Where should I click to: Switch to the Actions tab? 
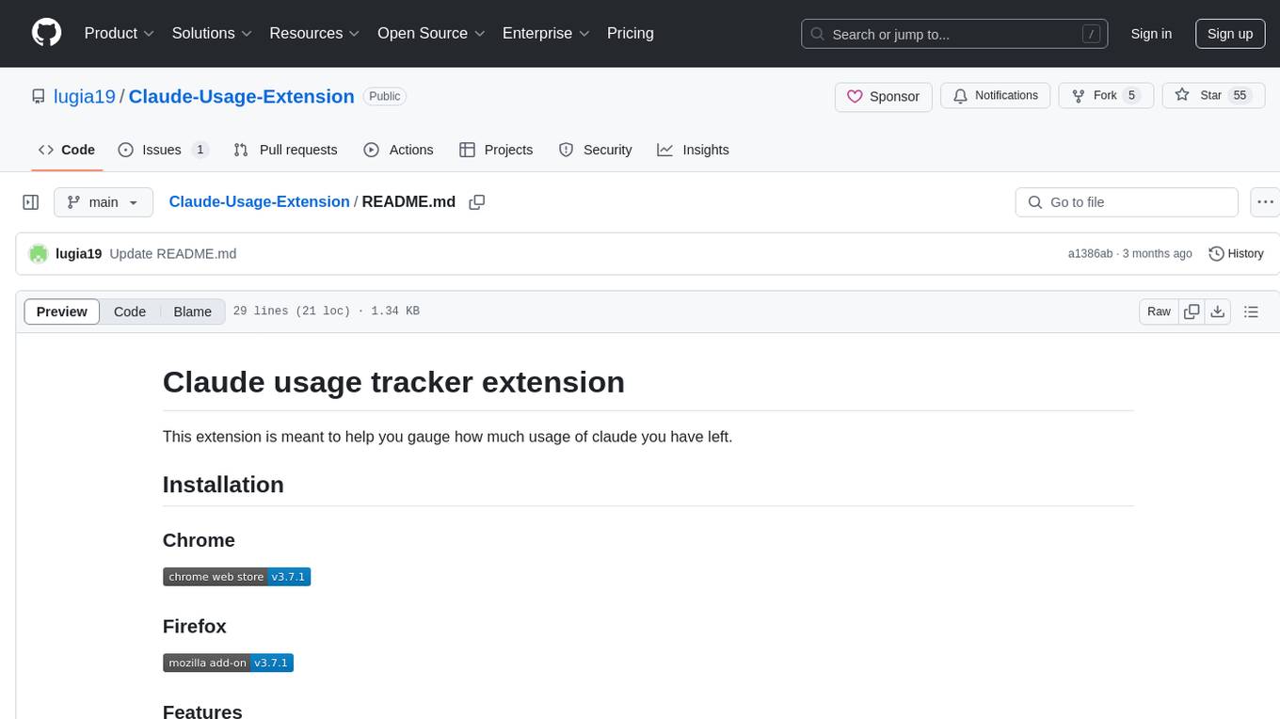[x=398, y=150]
